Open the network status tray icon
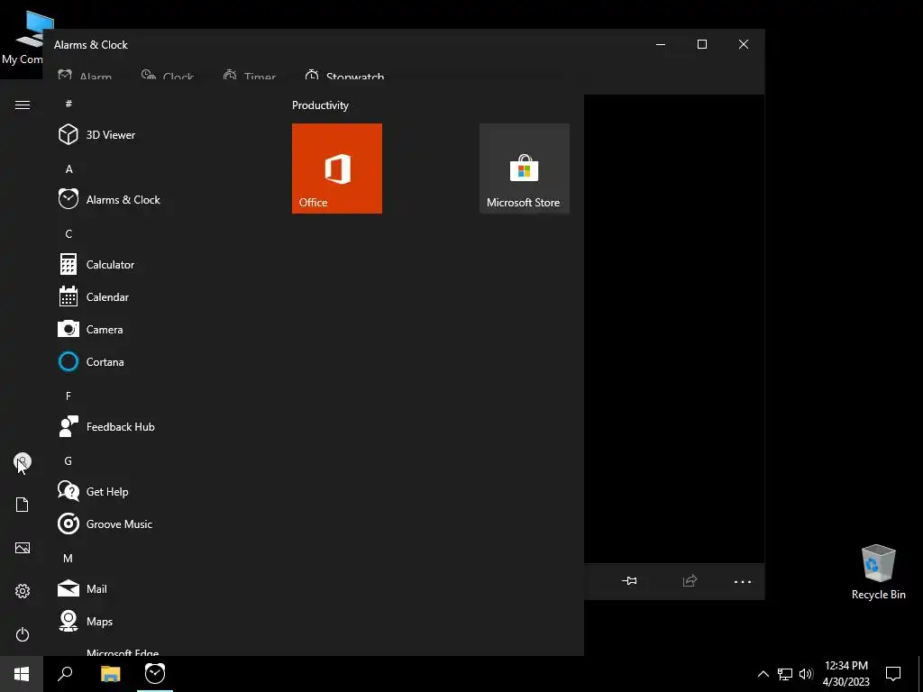 785,674
